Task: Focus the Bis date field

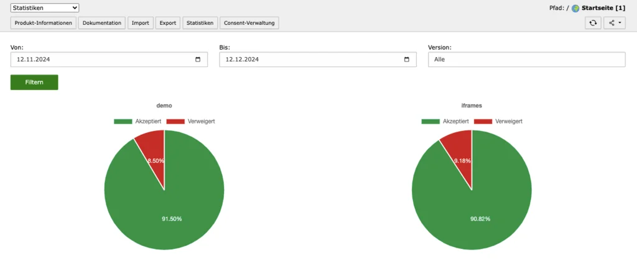Action: click(x=318, y=60)
